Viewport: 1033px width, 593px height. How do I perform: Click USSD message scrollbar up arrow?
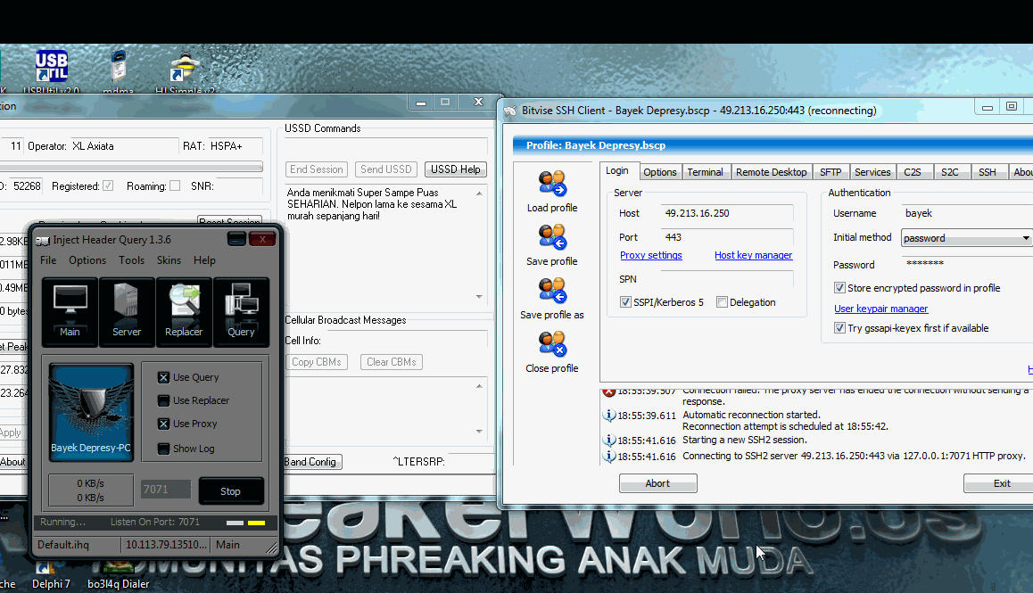click(479, 193)
